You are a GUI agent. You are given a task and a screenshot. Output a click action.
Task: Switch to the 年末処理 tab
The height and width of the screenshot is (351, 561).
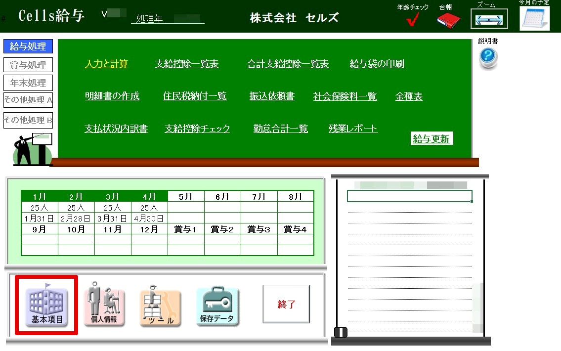pos(28,83)
